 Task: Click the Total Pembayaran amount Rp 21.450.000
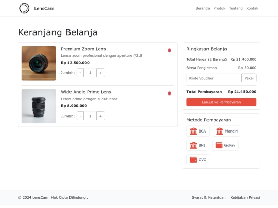coord(242,92)
